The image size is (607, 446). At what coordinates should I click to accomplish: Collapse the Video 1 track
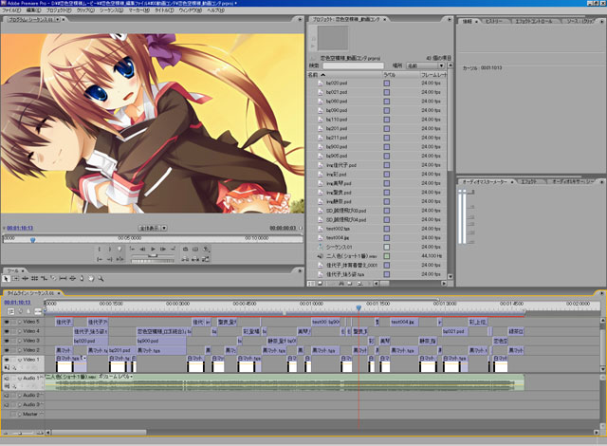tap(20, 360)
